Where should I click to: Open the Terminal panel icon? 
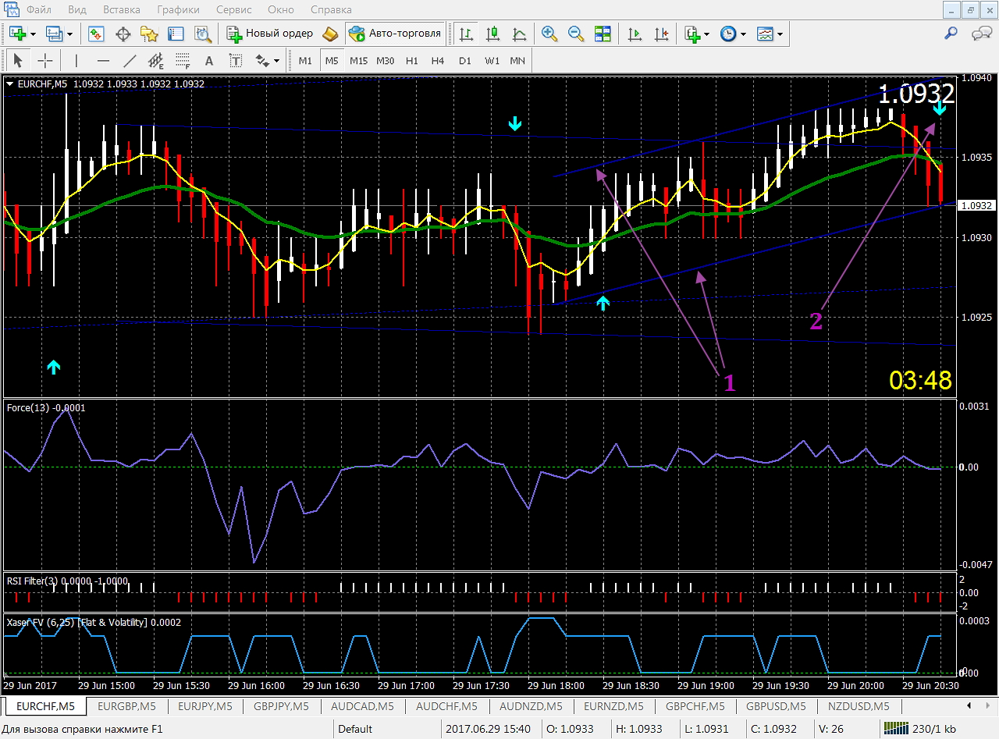pos(176,34)
